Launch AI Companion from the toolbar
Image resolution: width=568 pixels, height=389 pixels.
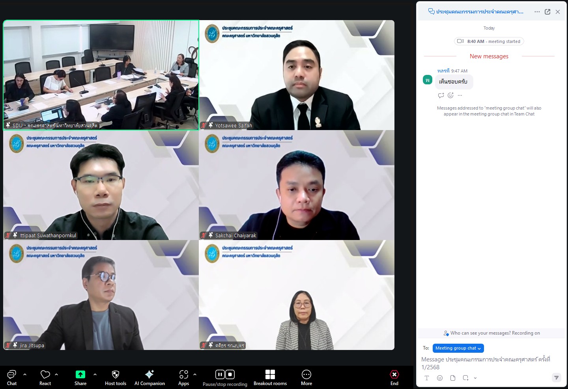(x=149, y=374)
